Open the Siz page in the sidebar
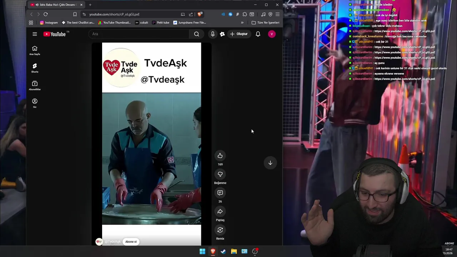 pos(35,103)
